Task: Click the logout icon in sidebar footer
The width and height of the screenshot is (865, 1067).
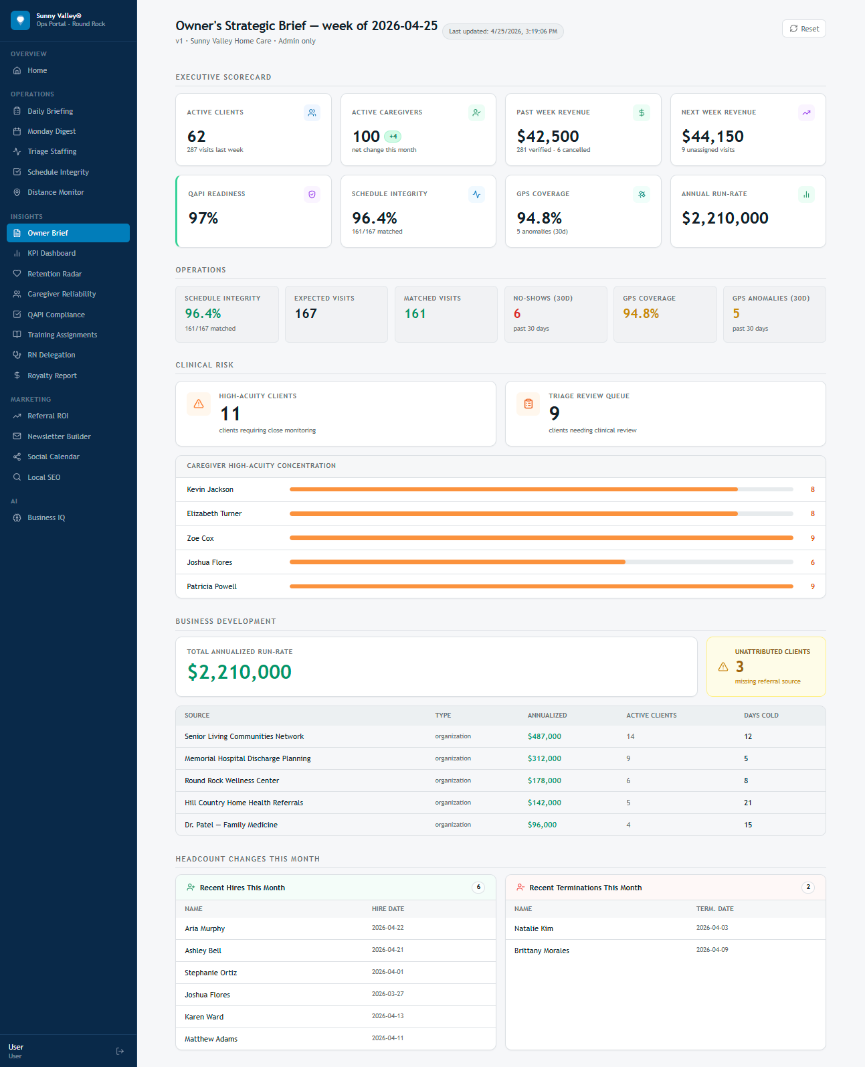Action: point(120,1051)
